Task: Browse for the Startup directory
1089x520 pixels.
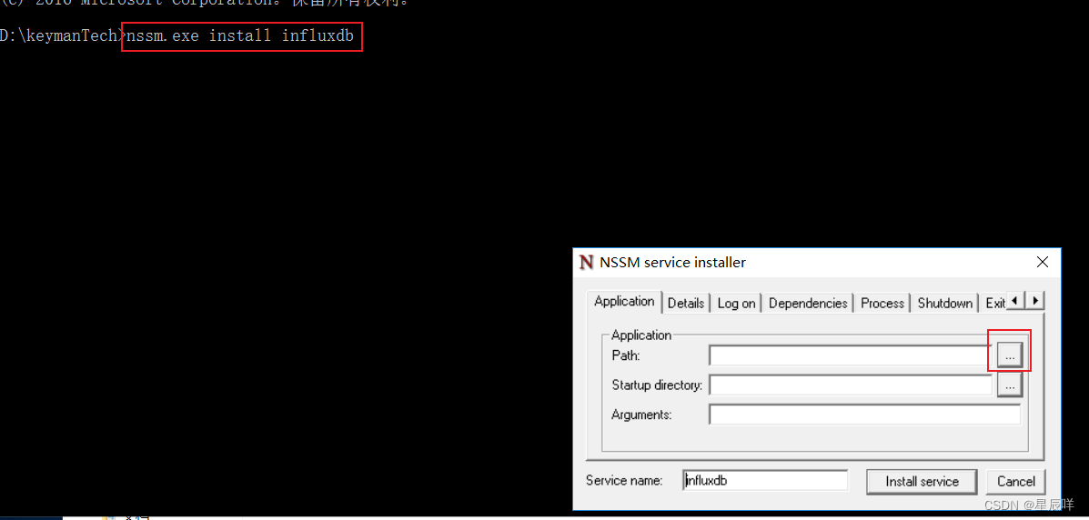Action: 1010,385
